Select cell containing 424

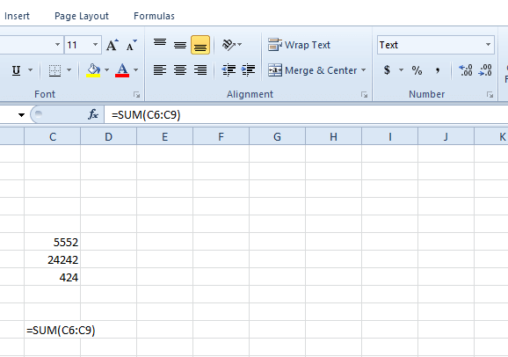tap(52, 277)
